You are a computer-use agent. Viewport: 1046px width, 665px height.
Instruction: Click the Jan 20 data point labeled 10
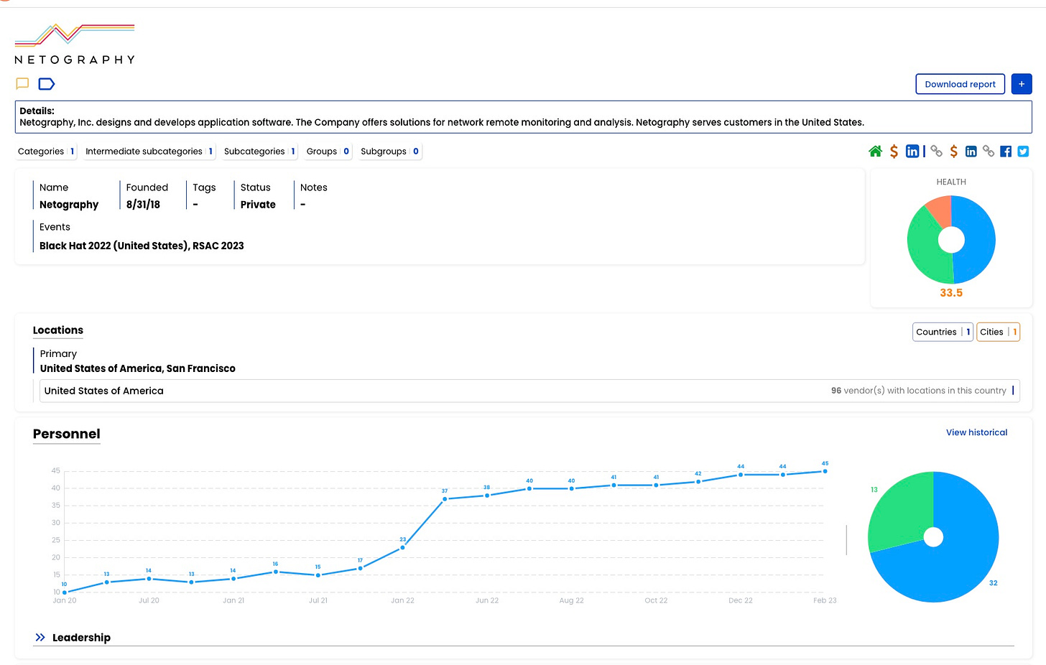tap(65, 592)
